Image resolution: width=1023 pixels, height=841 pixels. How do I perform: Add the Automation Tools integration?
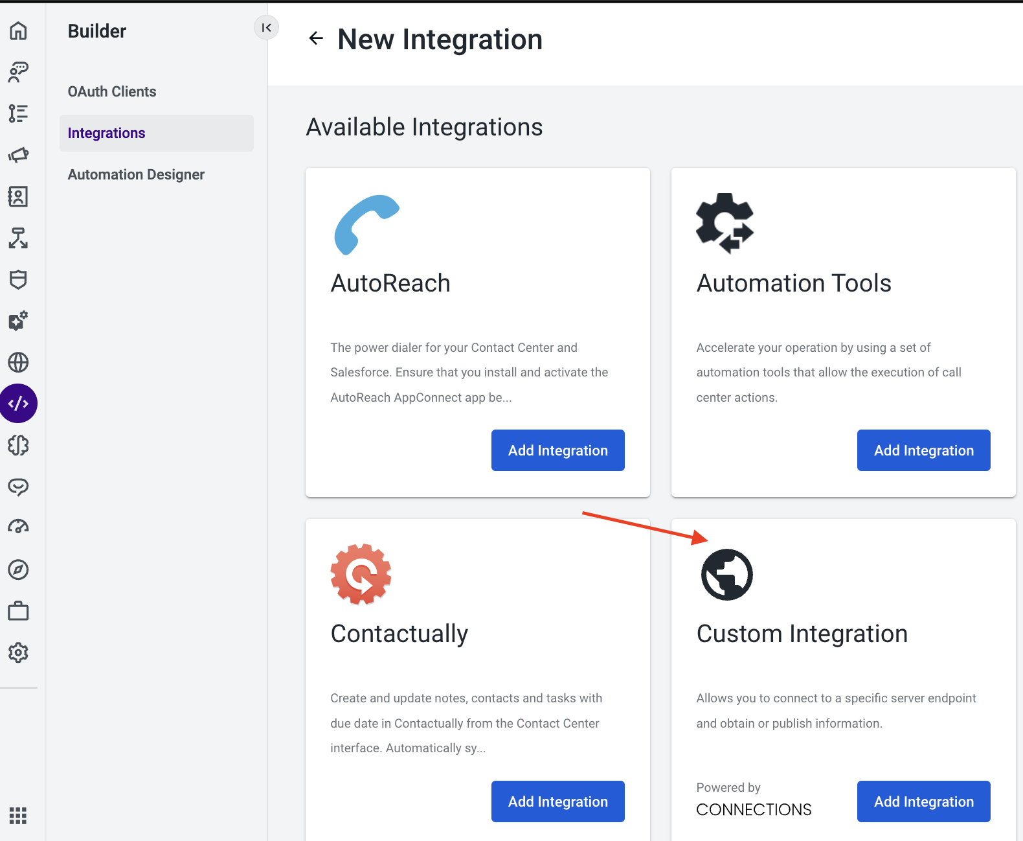pos(924,450)
